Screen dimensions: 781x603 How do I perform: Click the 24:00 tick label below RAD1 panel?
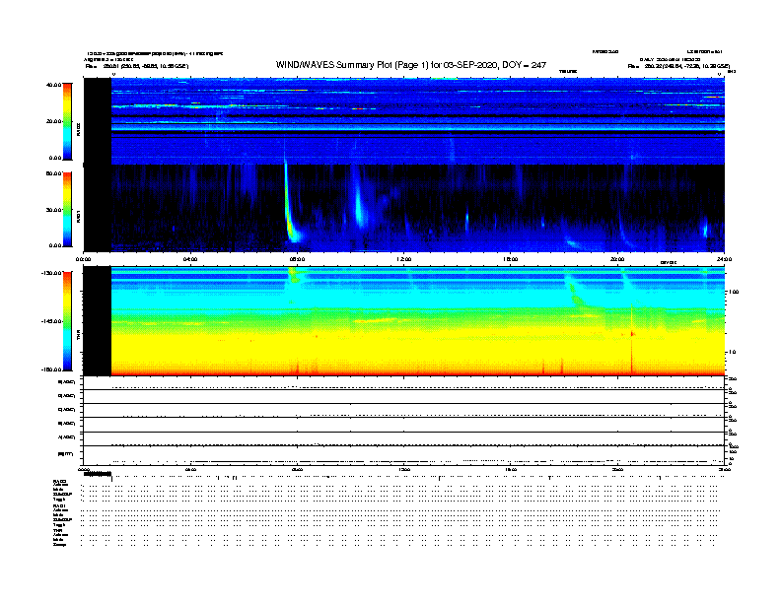pos(724,259)
